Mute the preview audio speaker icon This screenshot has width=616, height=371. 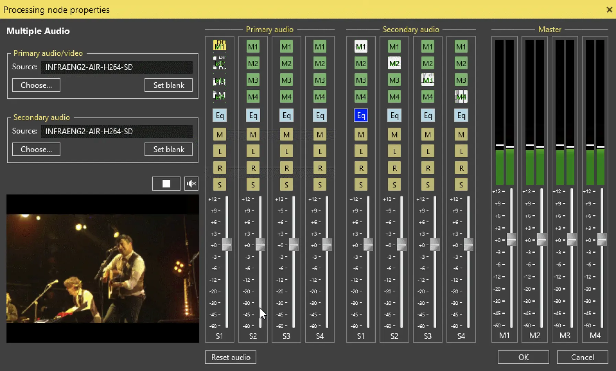191,184
